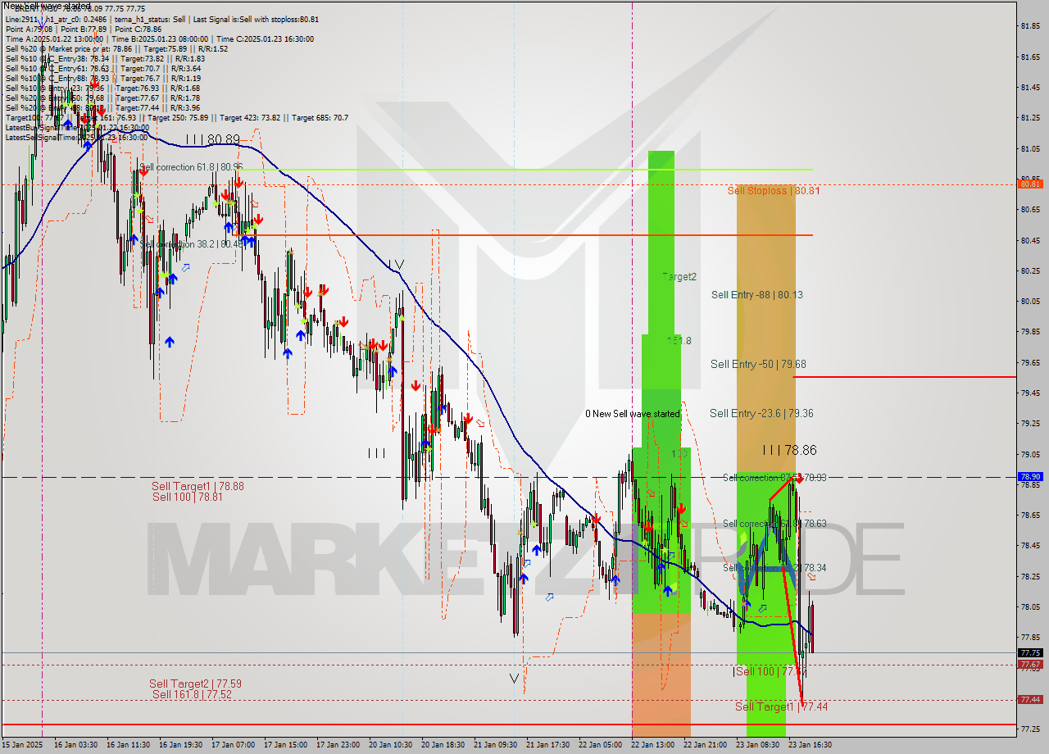Click the 81.85 price axis value

coord(1030,26)
